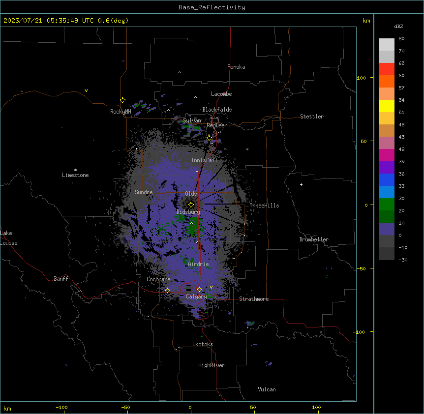Click the Stettler city label
The image size is (424, 414).
pos(312,117)
